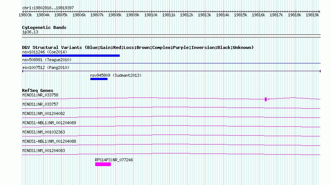Select the 1p36.13 band label
The width and height of the screenshot is (331, 185).
coord(30,32)
